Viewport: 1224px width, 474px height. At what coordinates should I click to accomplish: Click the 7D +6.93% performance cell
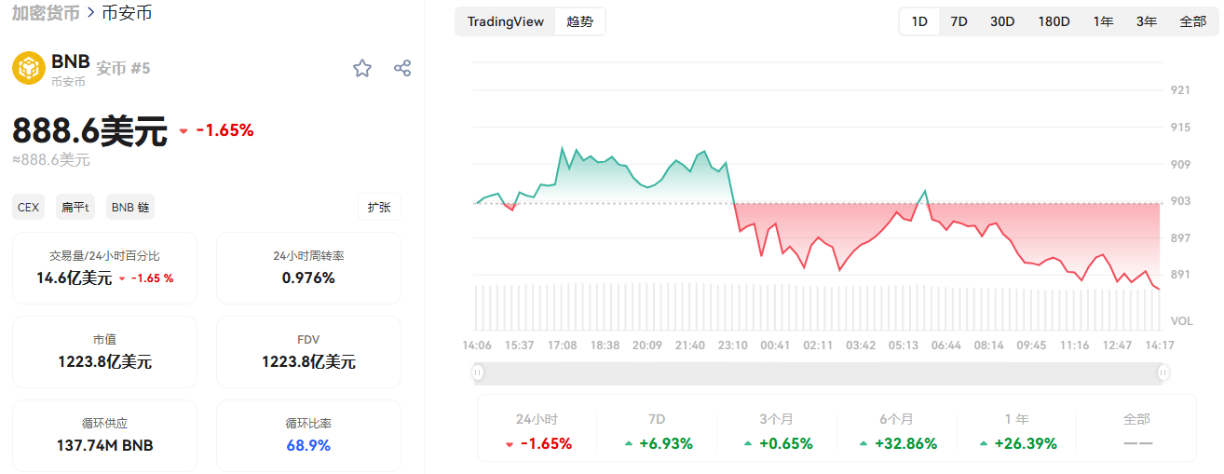click(x=658, y=432)
